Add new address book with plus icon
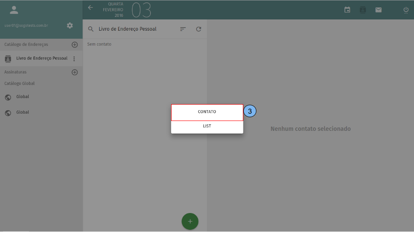Screen dimensions: 414x232 pos(74,44)
